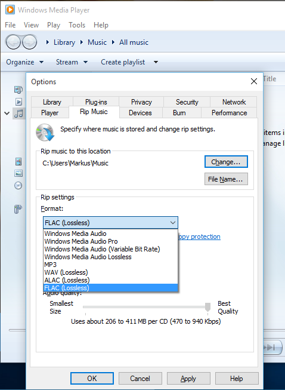Click the CD rip icon in Options dialog
Screen dimensions: 285x390
[x=45, y=133]
